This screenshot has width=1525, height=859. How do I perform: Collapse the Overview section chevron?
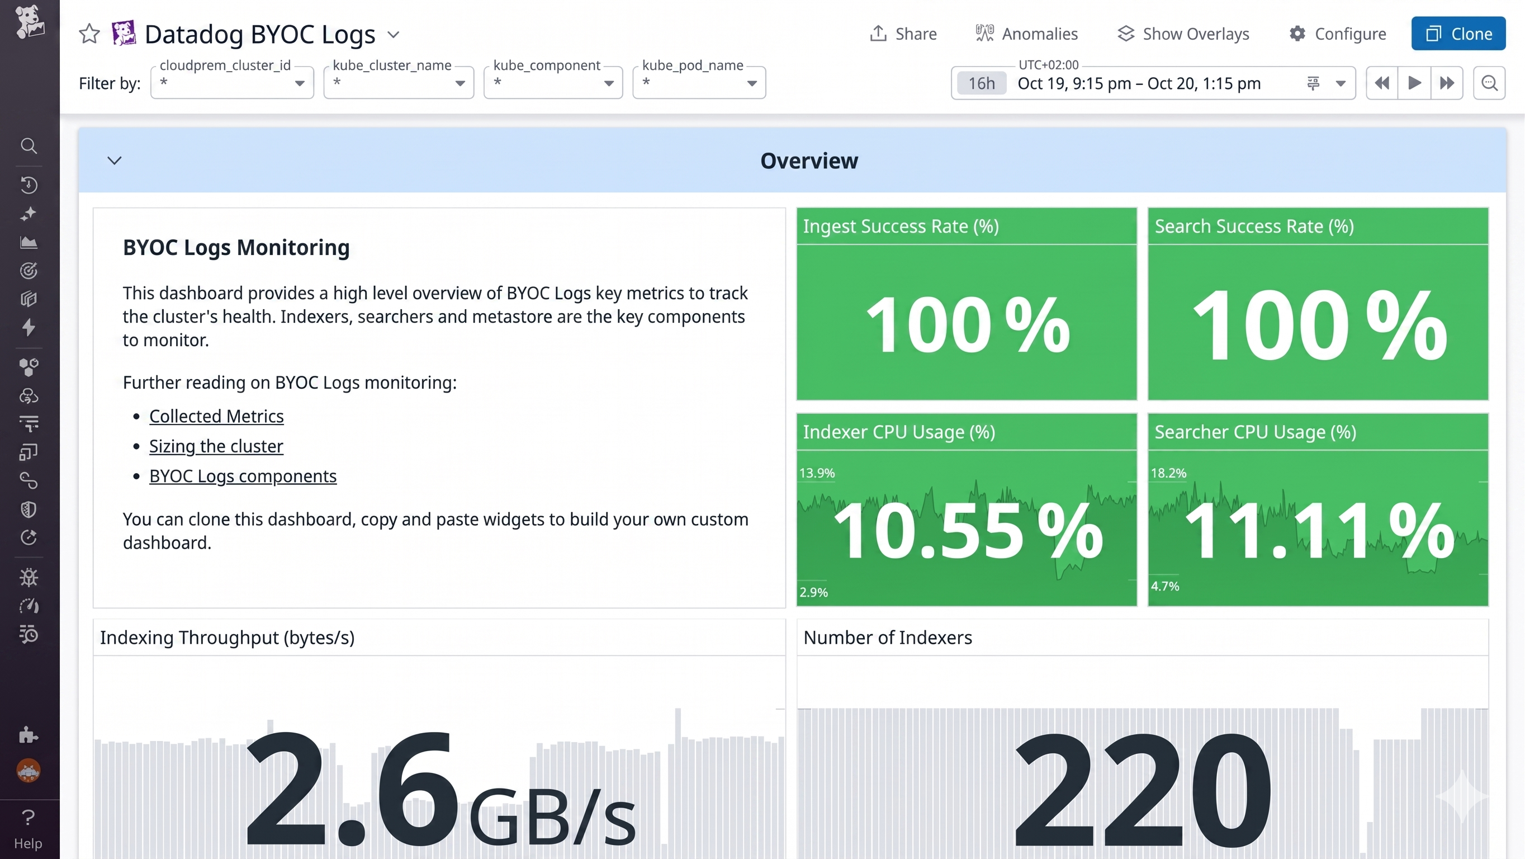tap(114, 160)
